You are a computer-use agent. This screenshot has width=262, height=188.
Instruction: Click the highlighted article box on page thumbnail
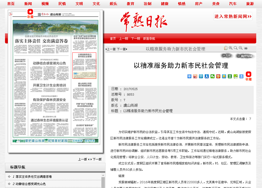pyautogui.click(x=84, y=66)
